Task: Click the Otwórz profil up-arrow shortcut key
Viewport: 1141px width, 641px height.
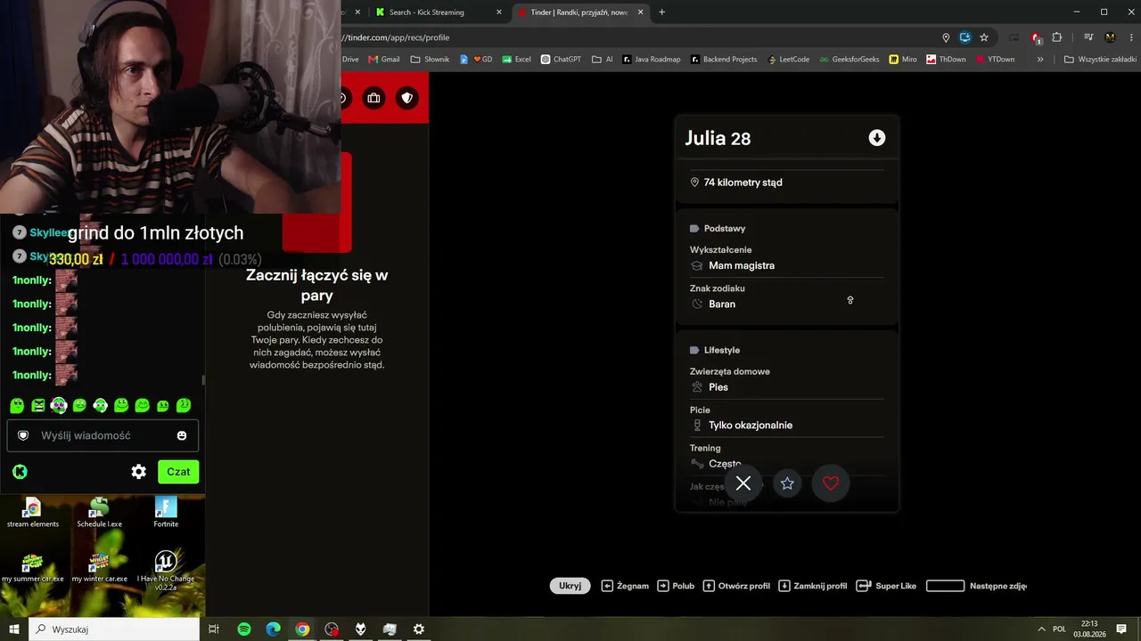Action: pos(709,586)
